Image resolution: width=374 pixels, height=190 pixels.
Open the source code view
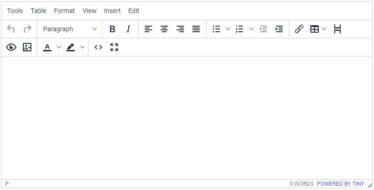98,47
